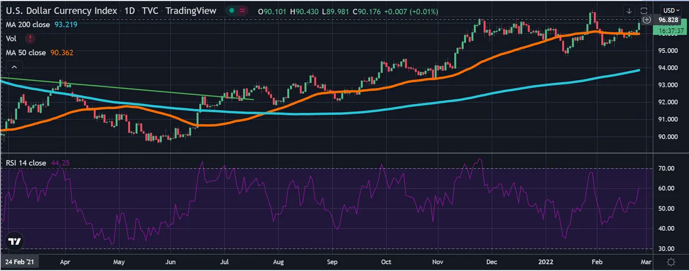Click the RSI value 44.25
The height and width of the screenshot is (271, 689).
[x=61, y=163]
